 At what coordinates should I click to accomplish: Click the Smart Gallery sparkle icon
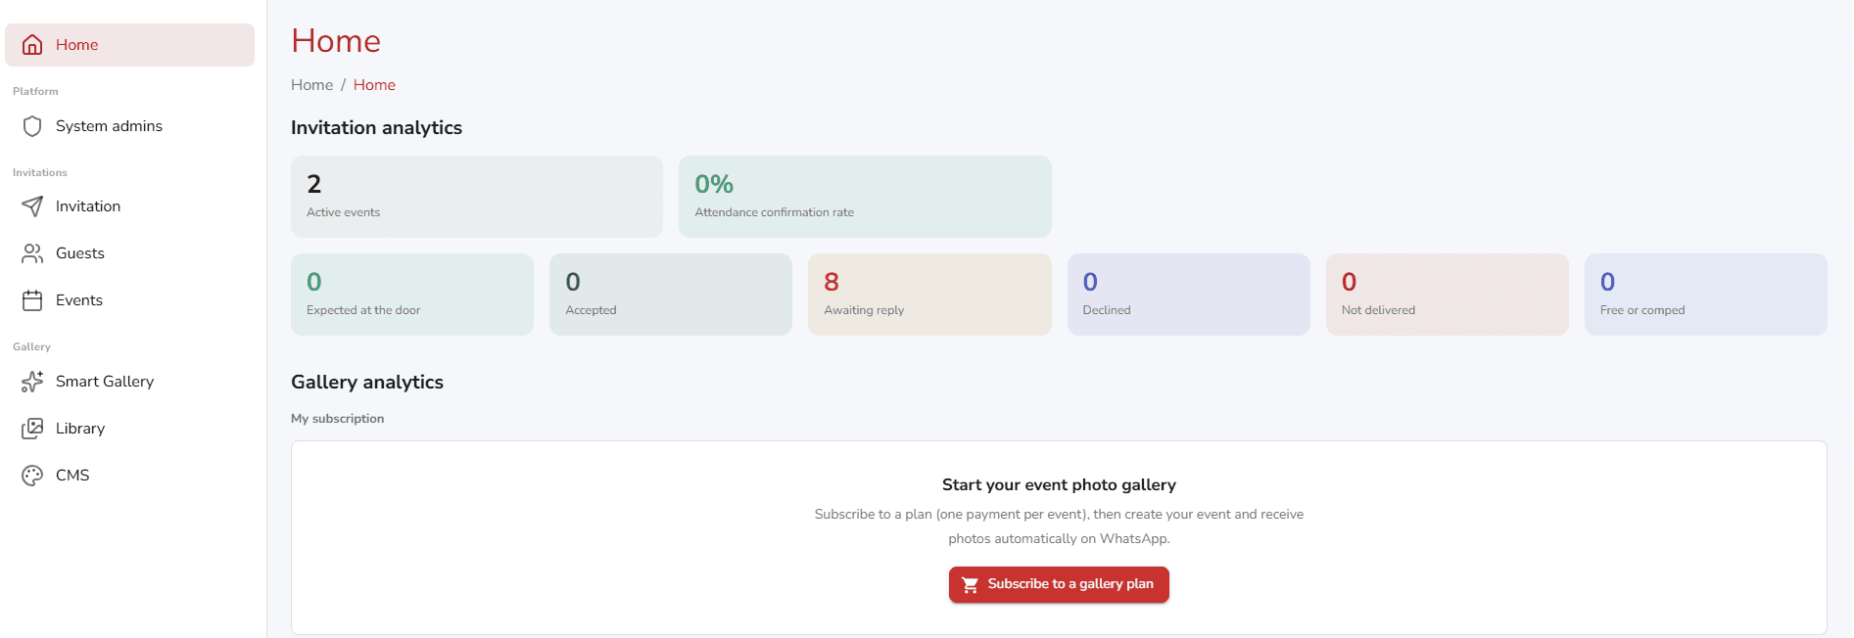32,382
